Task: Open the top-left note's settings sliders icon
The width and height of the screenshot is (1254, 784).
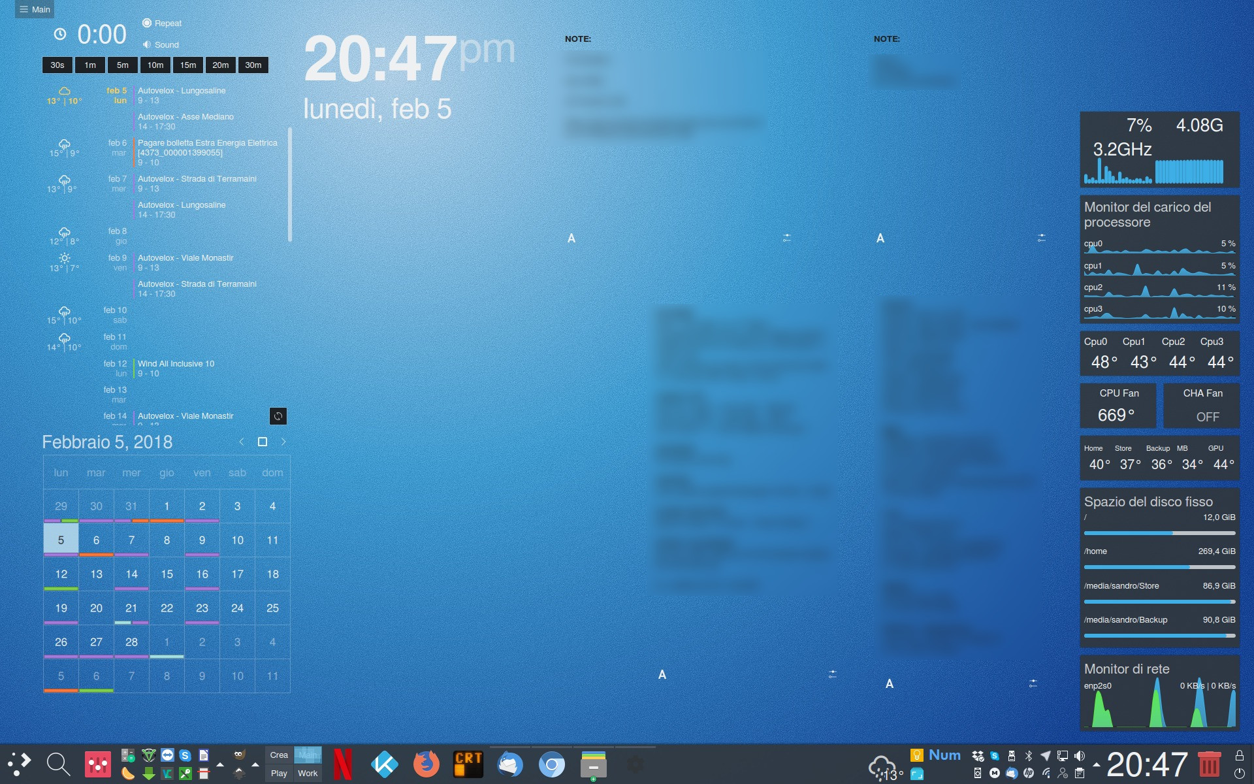Action: (787, 238)
